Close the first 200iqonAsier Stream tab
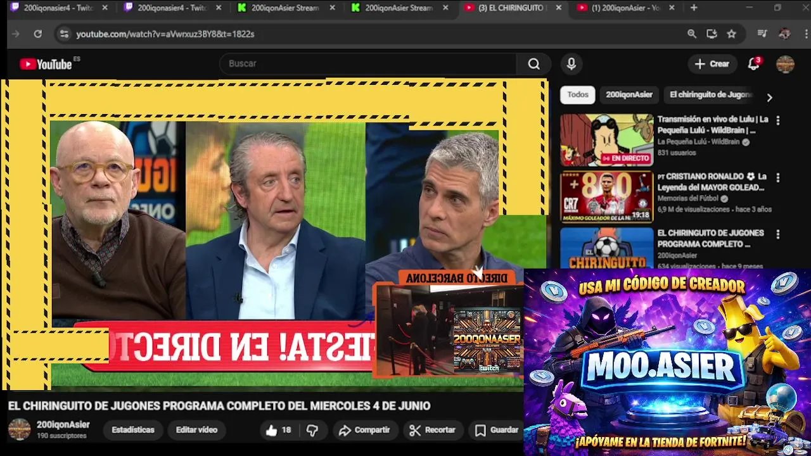The width and height of the screenshot is (811, 456). pos(332,8)
